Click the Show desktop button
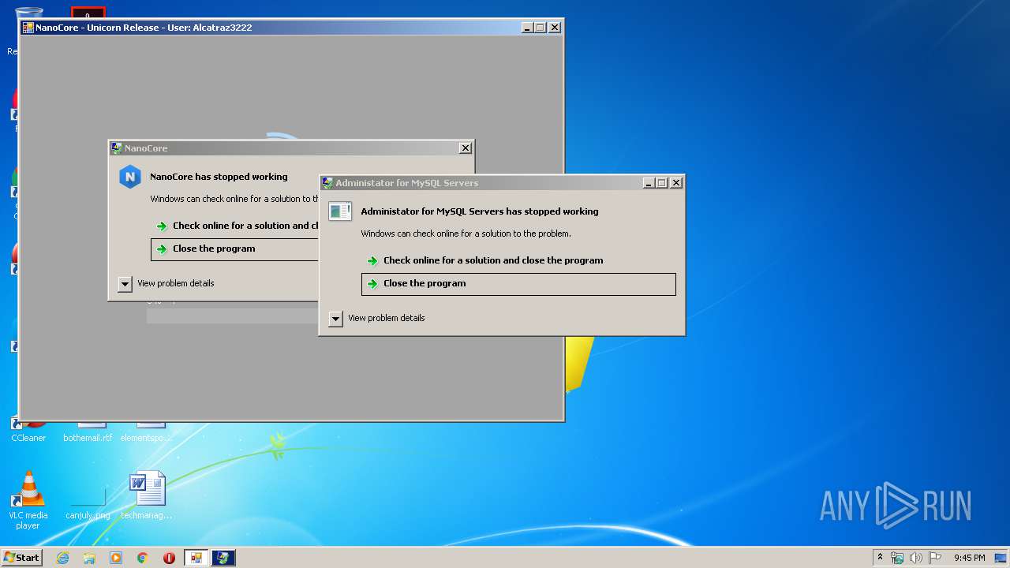This screenshot has width=1010, height=568. click(x=1001, y=558)
